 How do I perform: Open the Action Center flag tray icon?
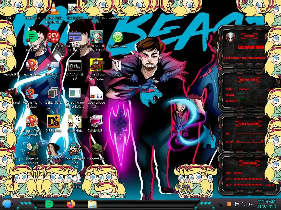pyautogui.click(x=237, y=204)
